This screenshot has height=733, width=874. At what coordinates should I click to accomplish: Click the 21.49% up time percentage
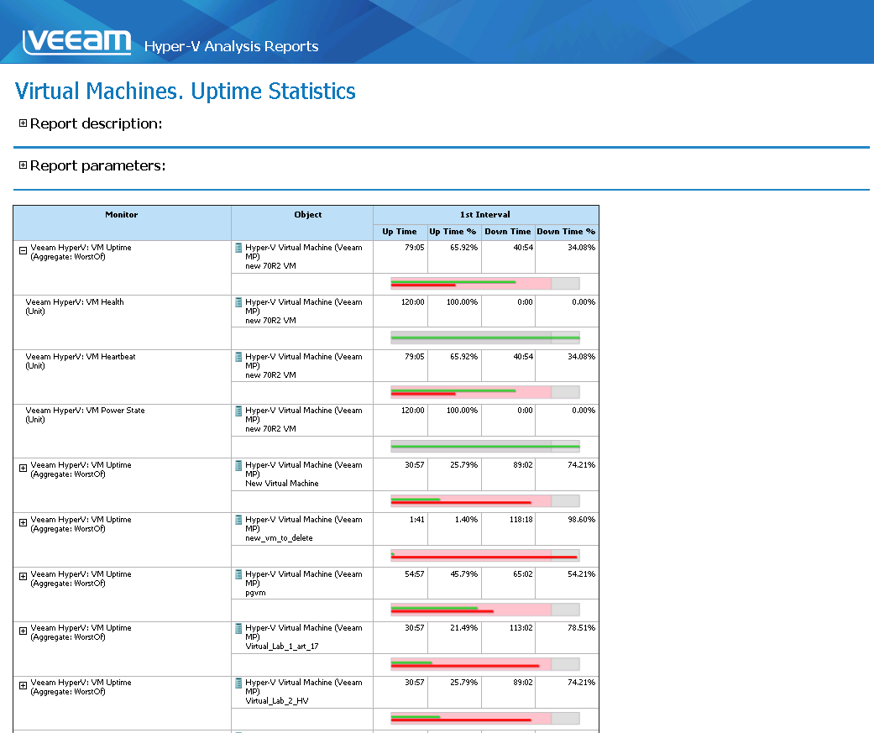tap(463, 628)
